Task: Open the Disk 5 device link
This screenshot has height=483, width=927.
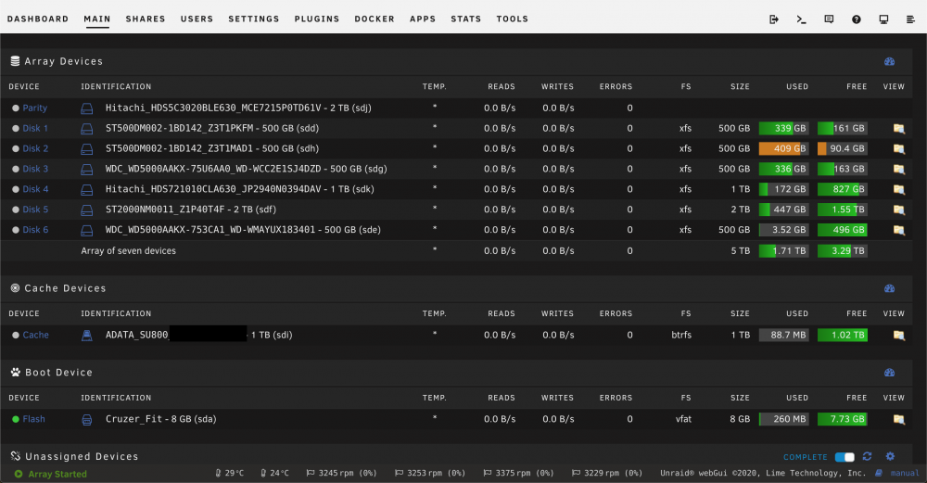Action: coord(35,210)
